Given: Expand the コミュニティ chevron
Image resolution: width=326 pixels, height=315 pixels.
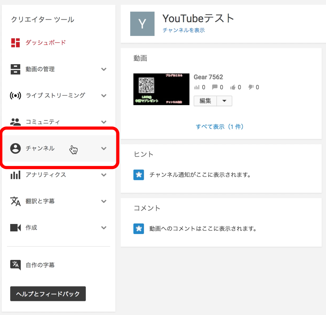Looking at the screenshot, I should (x=104, y=122).
